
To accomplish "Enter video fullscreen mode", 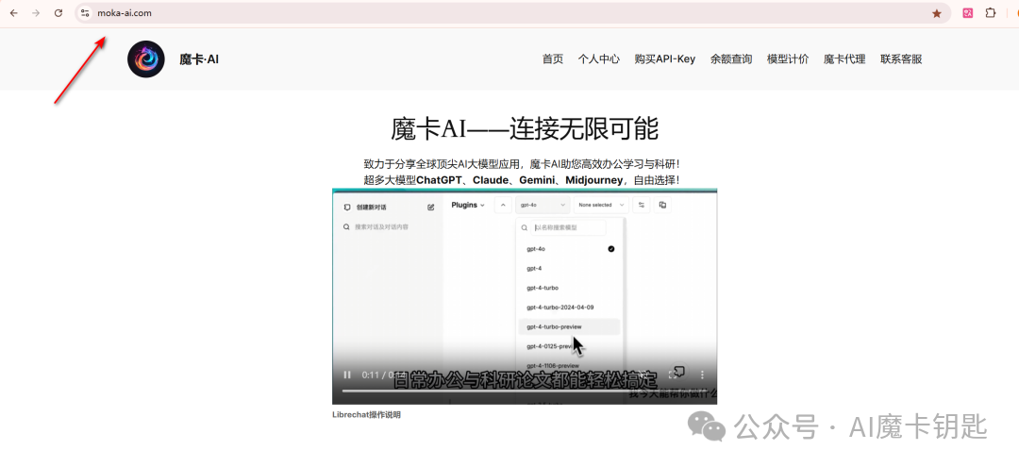I will tap(674, 375).
